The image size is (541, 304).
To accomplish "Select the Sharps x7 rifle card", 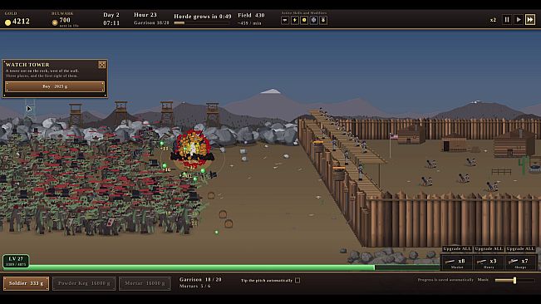I will click(x=520, y=262).
